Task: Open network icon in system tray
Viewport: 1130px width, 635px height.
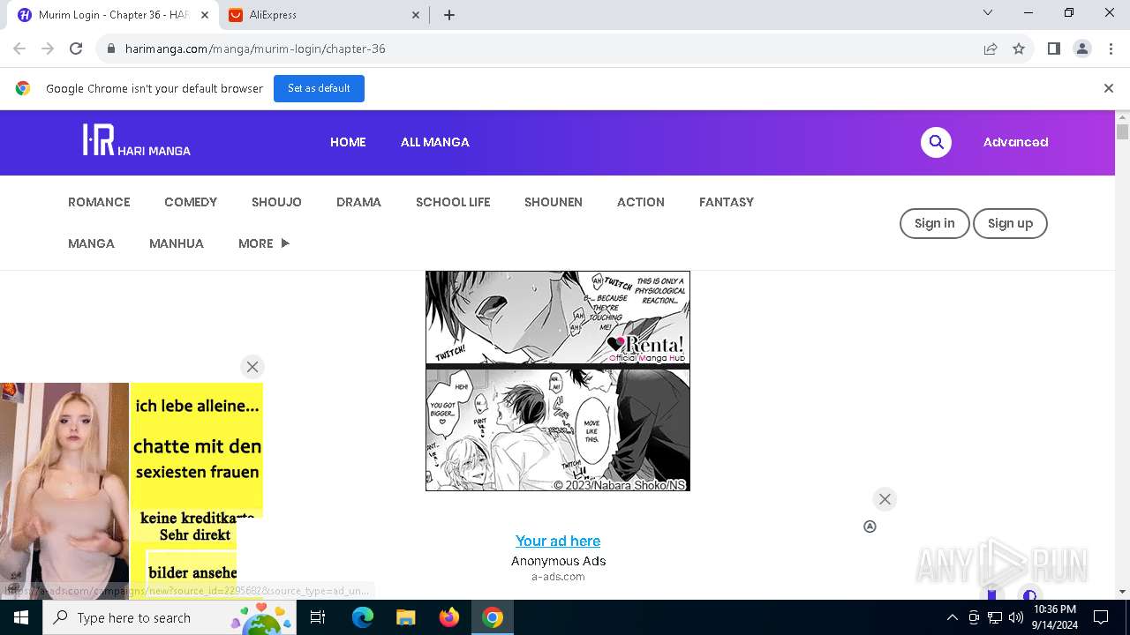Action: pos(994,617)
